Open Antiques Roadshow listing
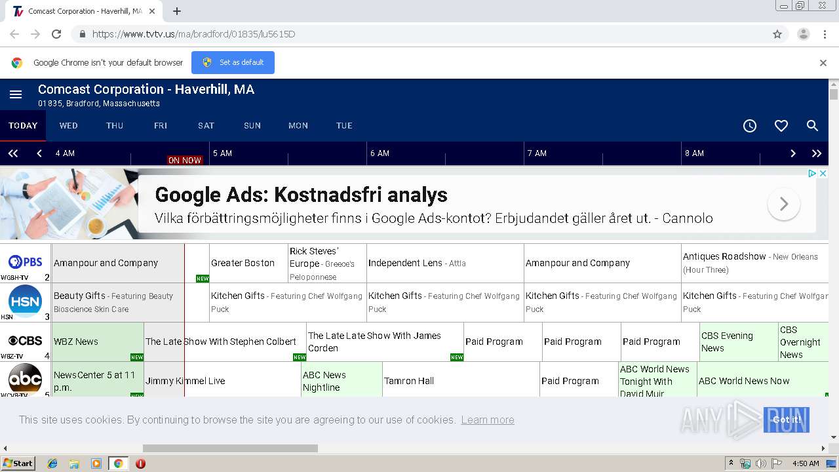 click(x=755, y=263)
